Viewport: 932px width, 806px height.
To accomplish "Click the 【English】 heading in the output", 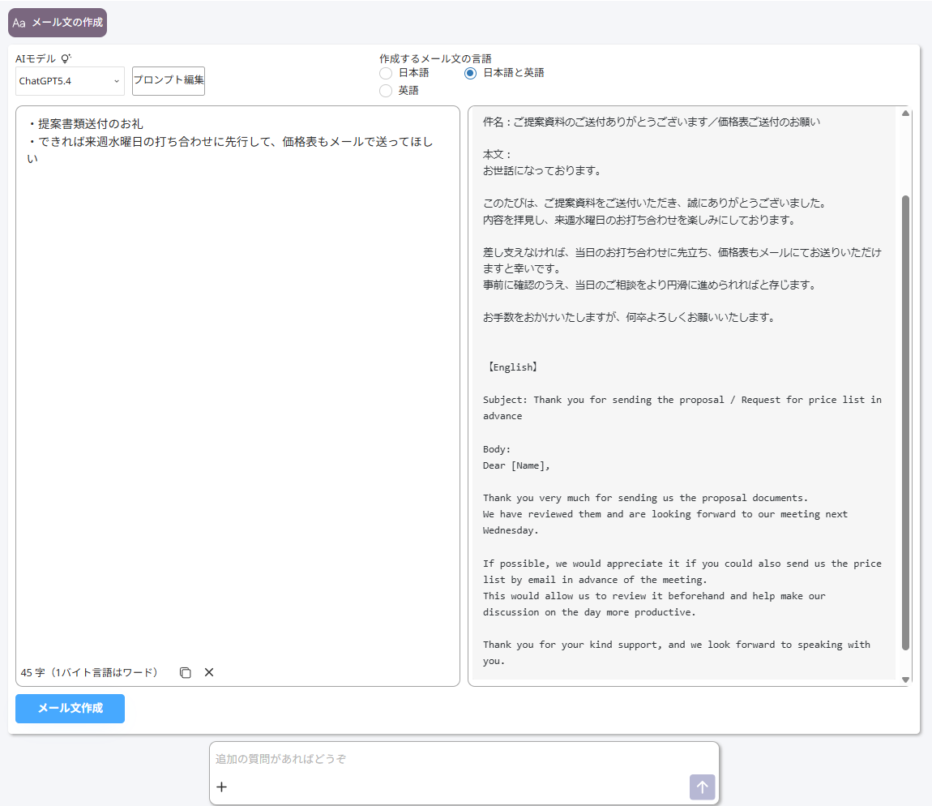I will (x=511, y=367).
